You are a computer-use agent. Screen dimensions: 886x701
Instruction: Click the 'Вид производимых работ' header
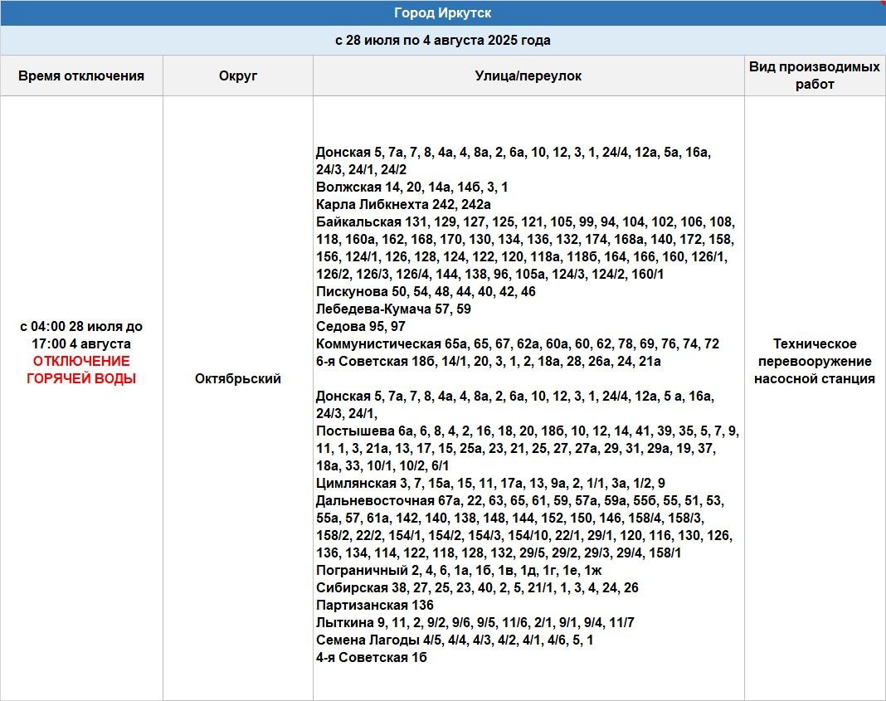pyautogui.click(x=814, y=75)
